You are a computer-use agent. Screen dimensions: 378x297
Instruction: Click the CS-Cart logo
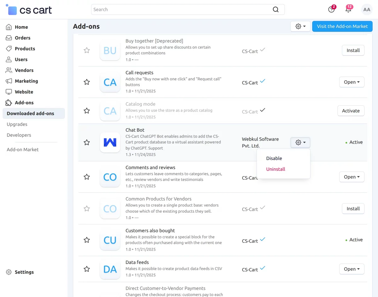[29, 10]
